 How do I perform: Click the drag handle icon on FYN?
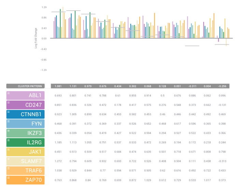[x=9, y=121]
